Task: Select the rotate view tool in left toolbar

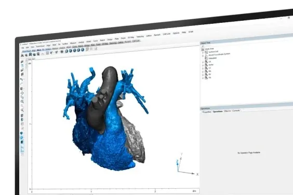Action: [22, 97]
